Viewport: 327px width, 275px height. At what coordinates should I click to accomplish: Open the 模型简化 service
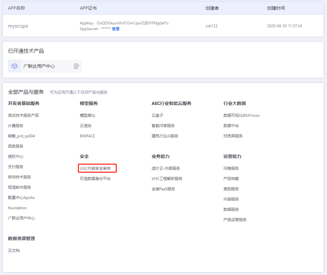click(x=88, y=115)
